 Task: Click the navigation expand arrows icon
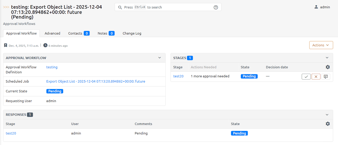6,7
